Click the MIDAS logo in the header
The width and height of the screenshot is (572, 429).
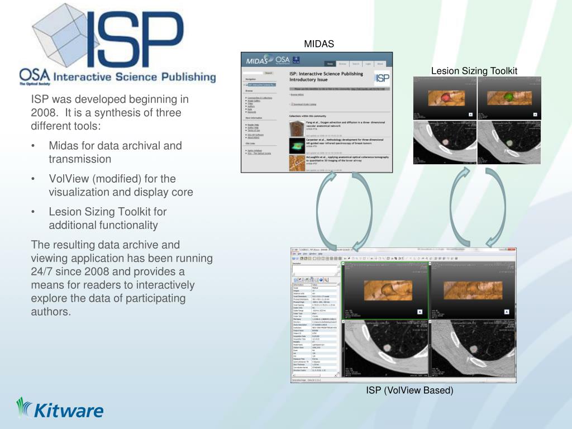[x=260, y=59]
